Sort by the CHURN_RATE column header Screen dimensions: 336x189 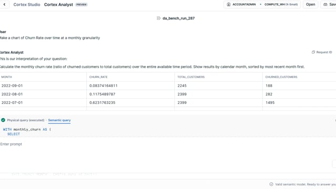(x=98, y=77)
